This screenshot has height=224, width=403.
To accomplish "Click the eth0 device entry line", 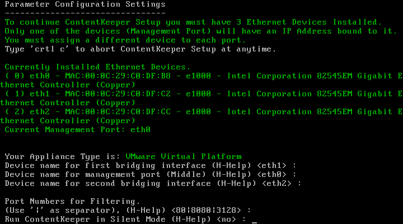I will [x=201, y=76].
